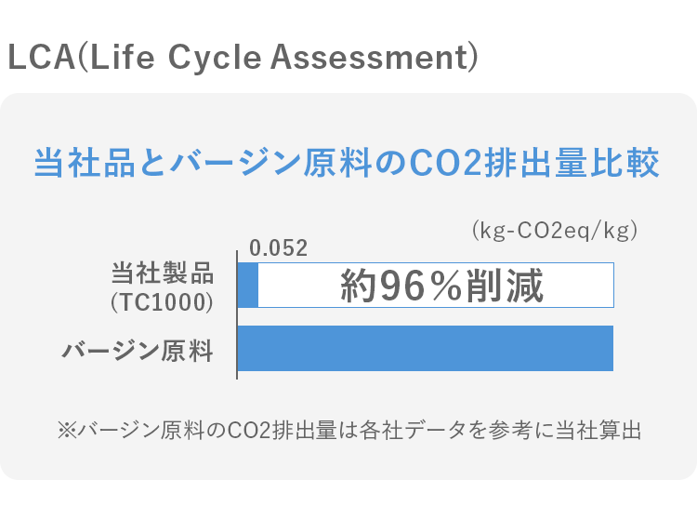Screen dimensions: 697x520
Task: Click the long blue バージン原料 bar
Action: (427, 348)
